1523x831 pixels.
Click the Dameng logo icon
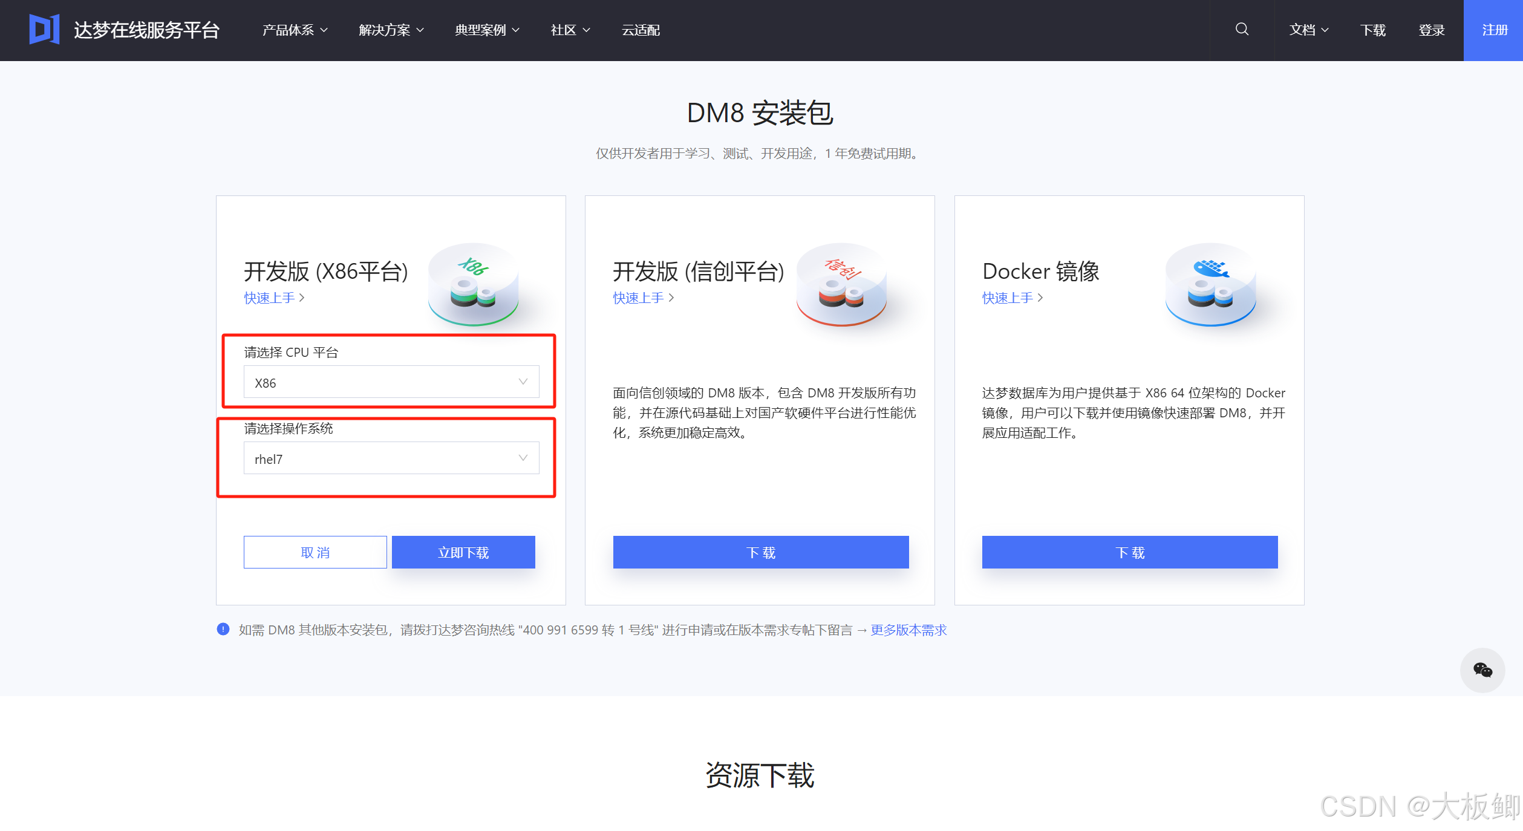pyautogui.click(x=44, y=29)
